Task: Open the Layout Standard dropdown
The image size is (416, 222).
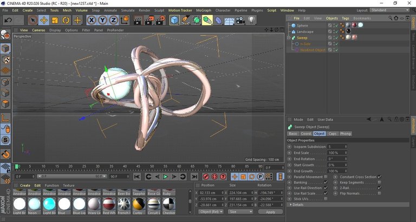Action: tap(389, 10)
